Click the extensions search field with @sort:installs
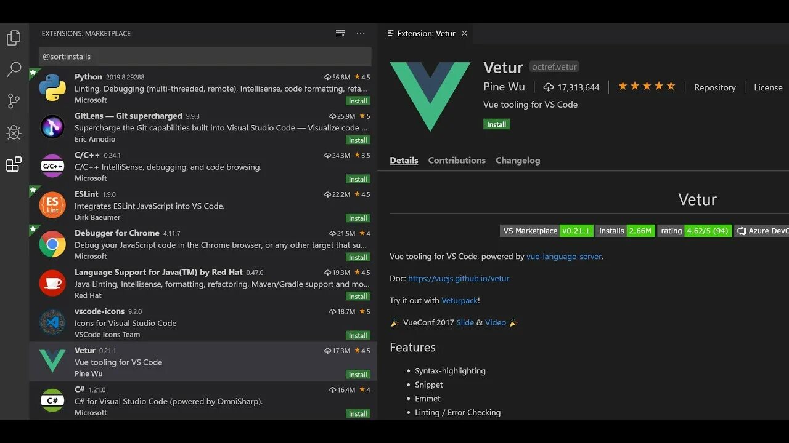789x443 pixels. tap(205, 57)
